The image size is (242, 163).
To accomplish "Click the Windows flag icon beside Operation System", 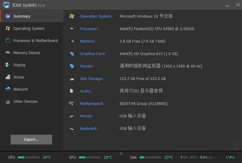I will 72,16.
